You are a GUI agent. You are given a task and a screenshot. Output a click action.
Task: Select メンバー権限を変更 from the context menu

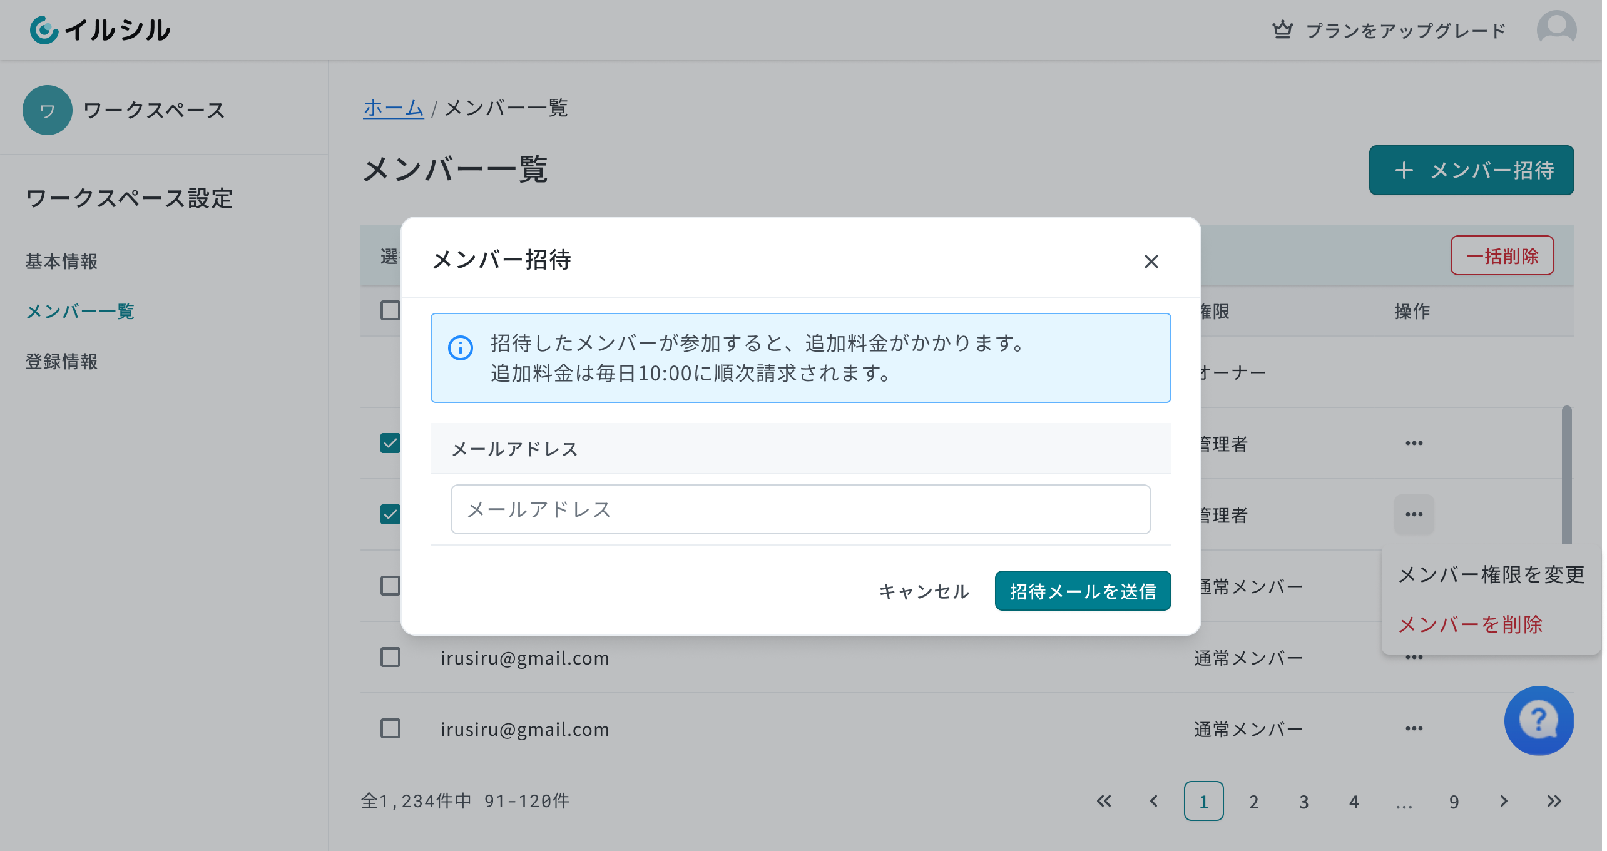tap(1491, 574)
